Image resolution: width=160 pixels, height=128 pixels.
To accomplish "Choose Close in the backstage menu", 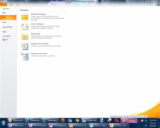I will [x=6, y=8].
